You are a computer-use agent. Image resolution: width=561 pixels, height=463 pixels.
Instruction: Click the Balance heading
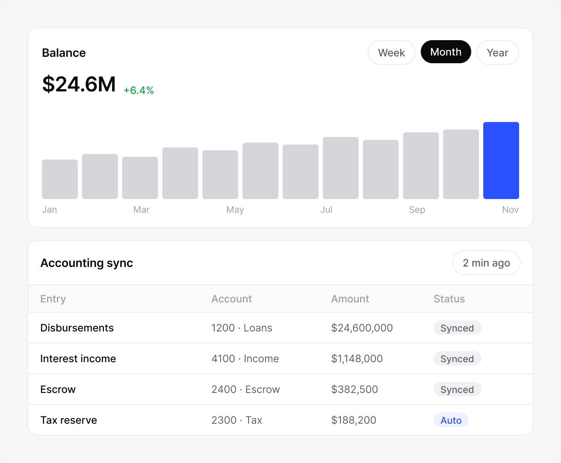coord(64,53)
